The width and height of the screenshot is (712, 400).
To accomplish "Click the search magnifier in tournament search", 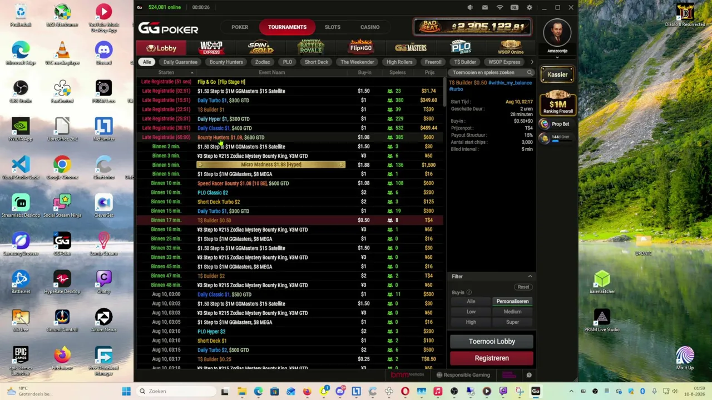I will point(530,73).
